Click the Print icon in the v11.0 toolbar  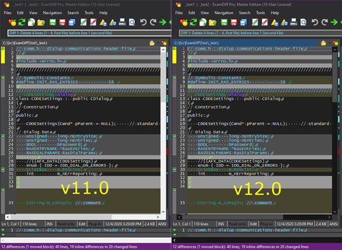tap(122, 22)
